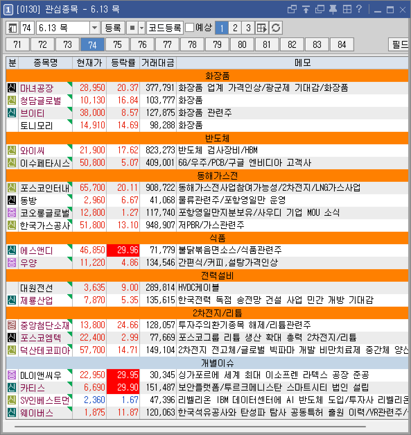This screenshot has height=435, width=411.
Task: Switch to watchlist tab 75
Action: point(117,44)
